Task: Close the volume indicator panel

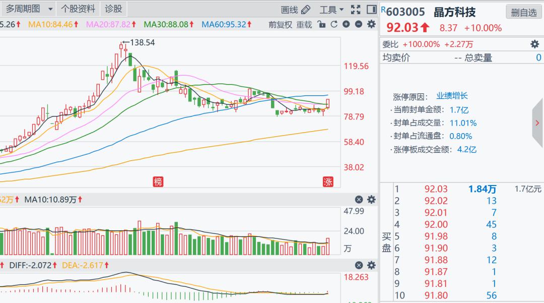Action: [x=359, y=199]
